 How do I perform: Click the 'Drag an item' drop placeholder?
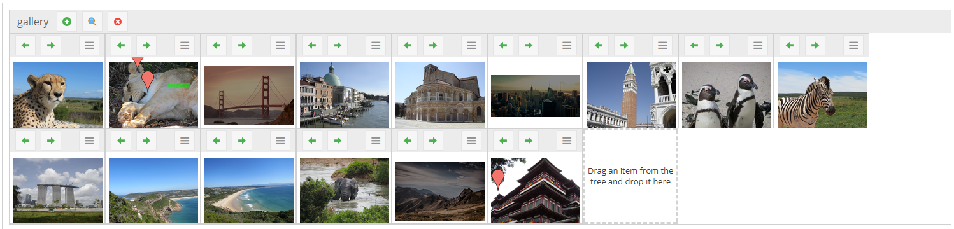tap(630, 176)
